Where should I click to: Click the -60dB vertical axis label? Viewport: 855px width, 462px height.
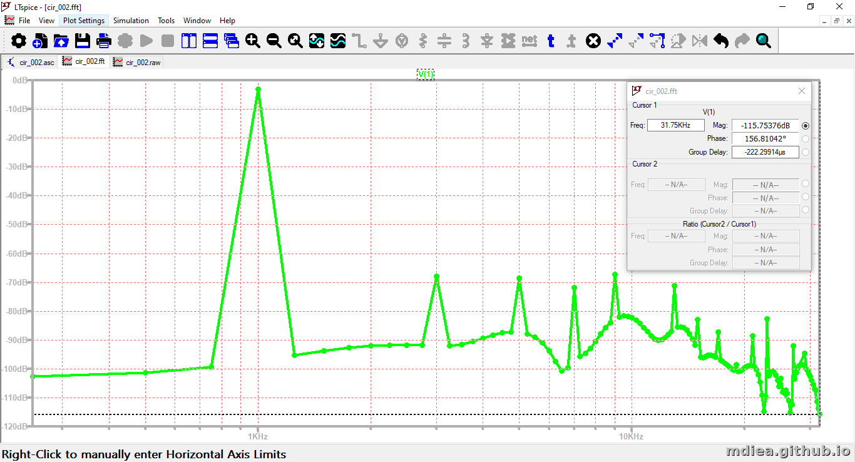click(x=18, y=253)
